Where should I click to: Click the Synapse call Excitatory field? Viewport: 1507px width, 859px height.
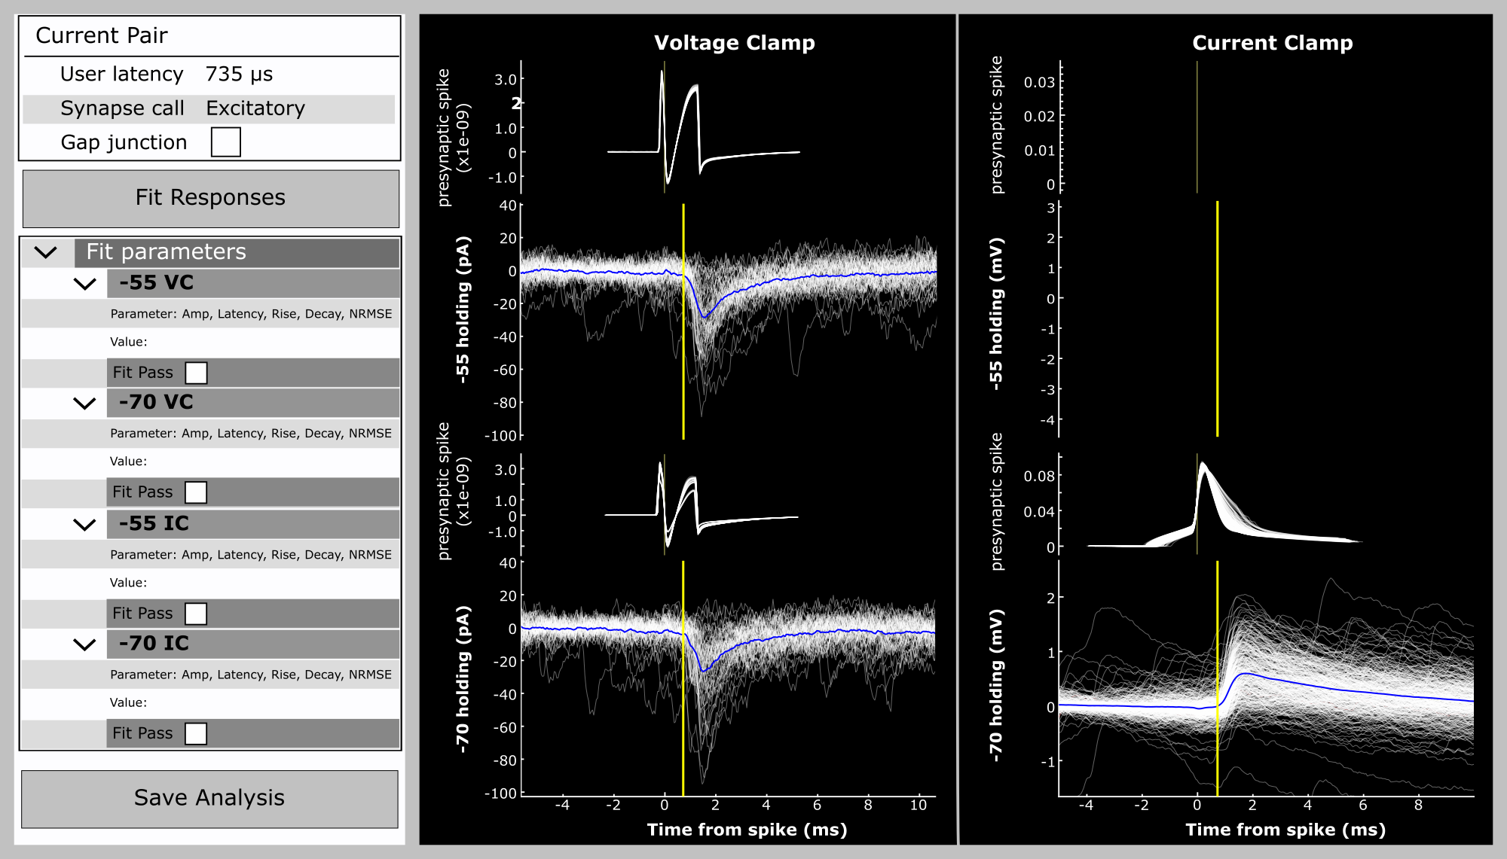pos(256,108)
